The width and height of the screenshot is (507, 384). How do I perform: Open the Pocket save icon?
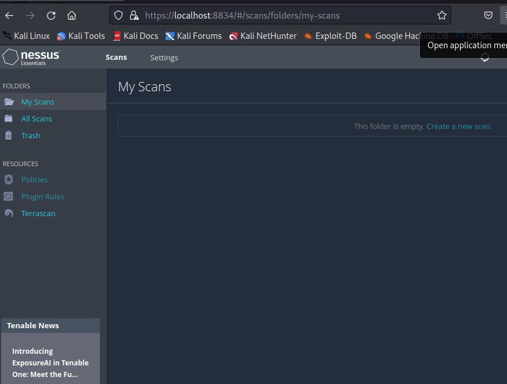point(488,15)
